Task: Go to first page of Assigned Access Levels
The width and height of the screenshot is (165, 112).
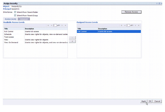Action: tap(121, 25)
